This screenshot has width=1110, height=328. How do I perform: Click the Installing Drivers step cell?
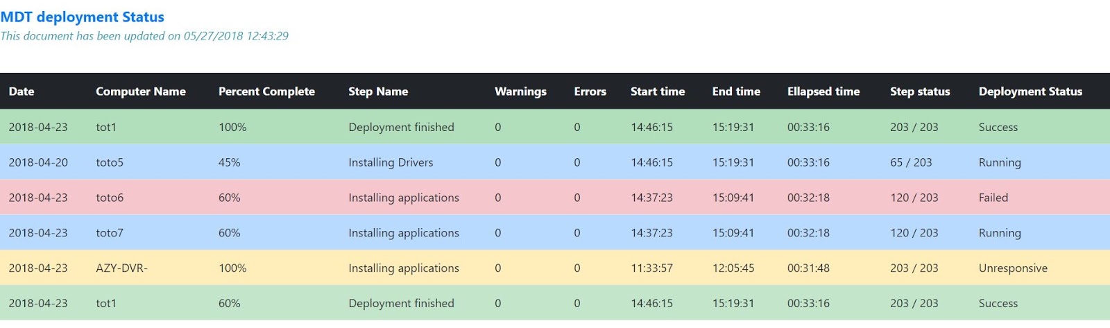pos(391,162)
